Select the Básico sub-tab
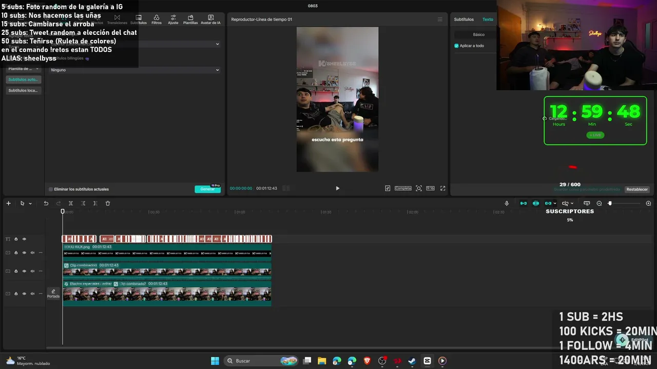The height and width of the screenshot is (369, 657). pos(478,34)
